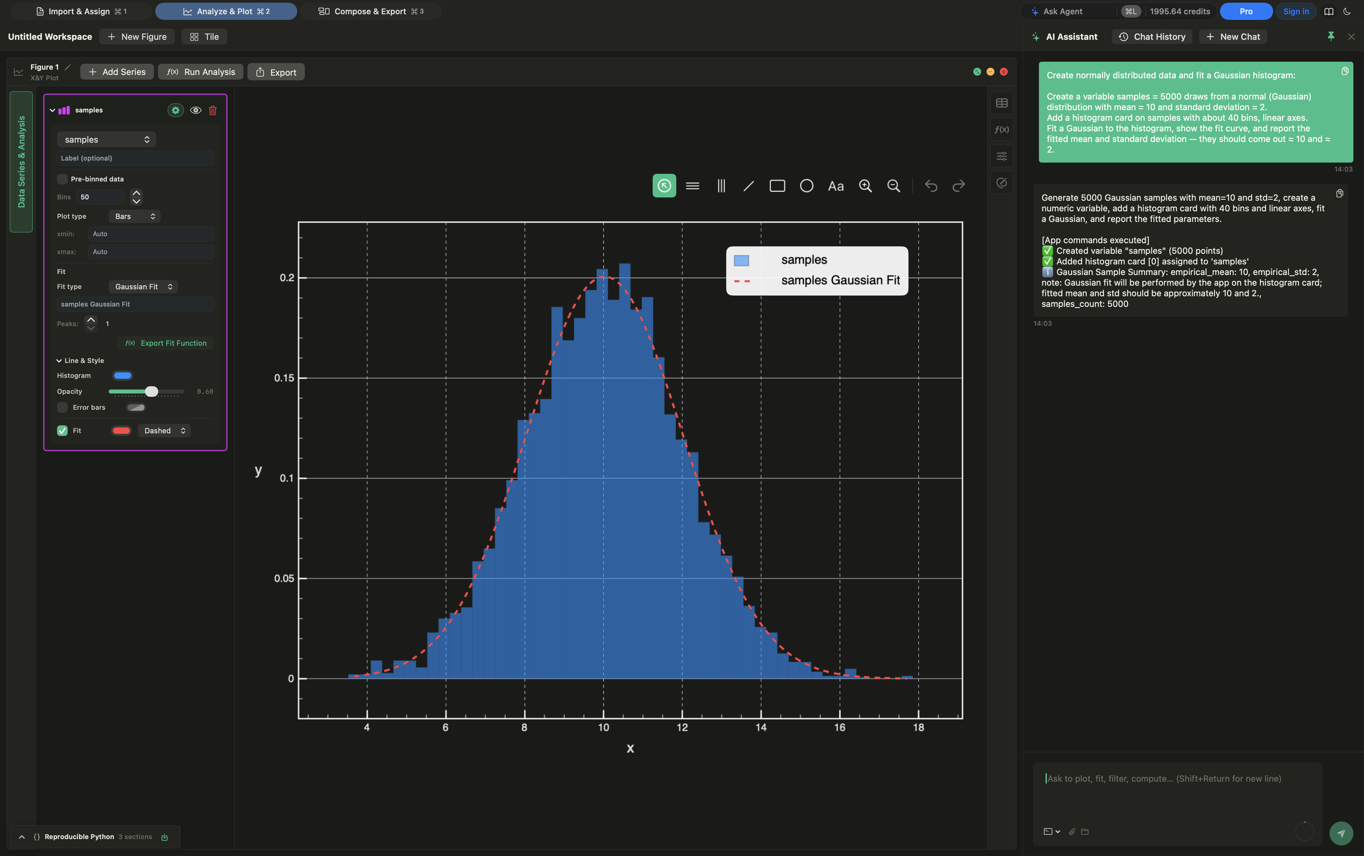This screenshot has width=1364, height=856.
Task: Select the diagonal line drawing tool
Action: (749, 186)
